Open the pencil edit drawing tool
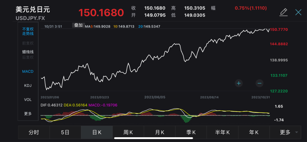This screenshot has width=307, height=142. point(283,12)
